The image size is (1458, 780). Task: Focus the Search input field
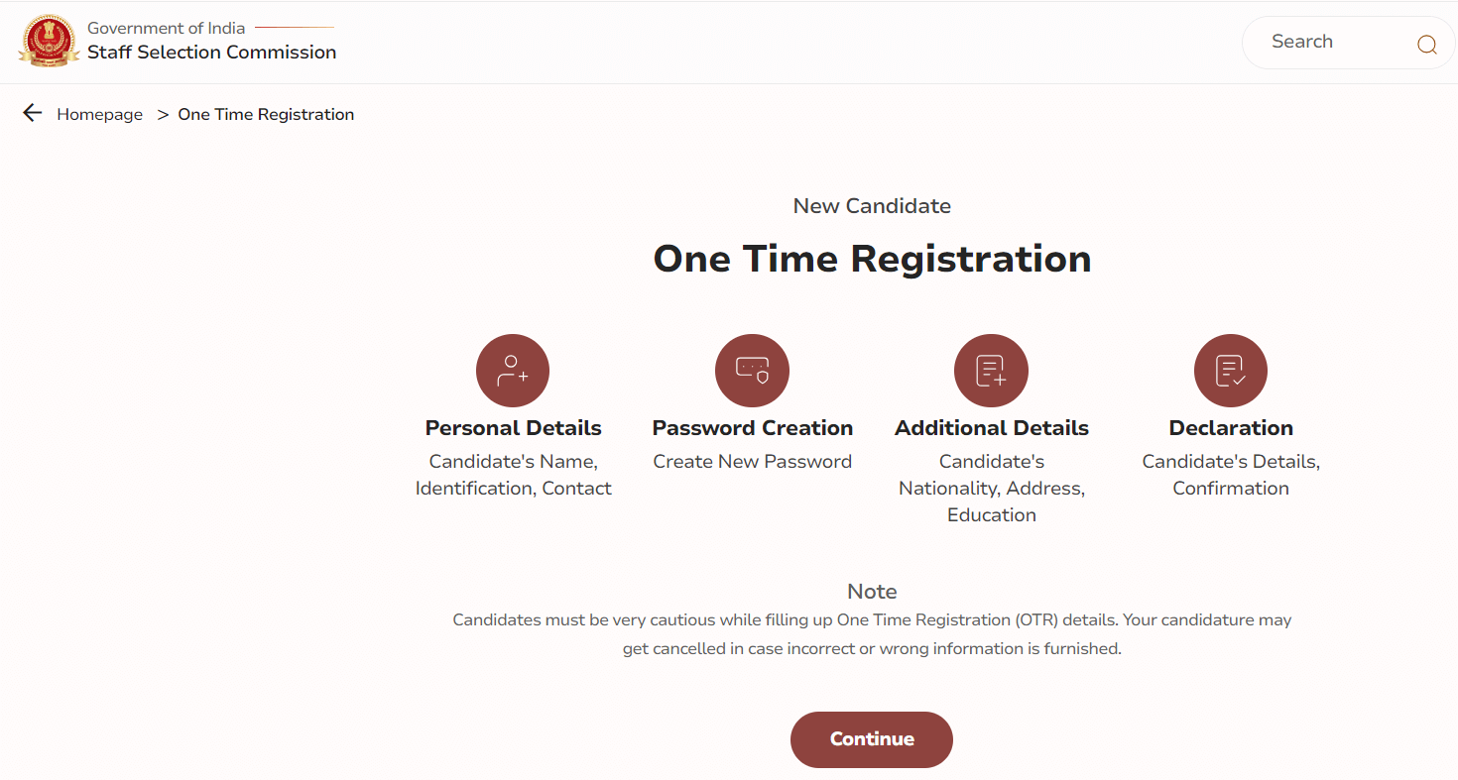pyautogui.click(x=1334, y=42)
